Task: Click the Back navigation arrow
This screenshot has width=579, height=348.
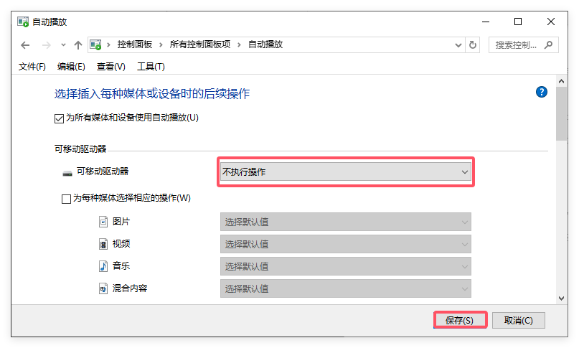Action: pos(25,44)
